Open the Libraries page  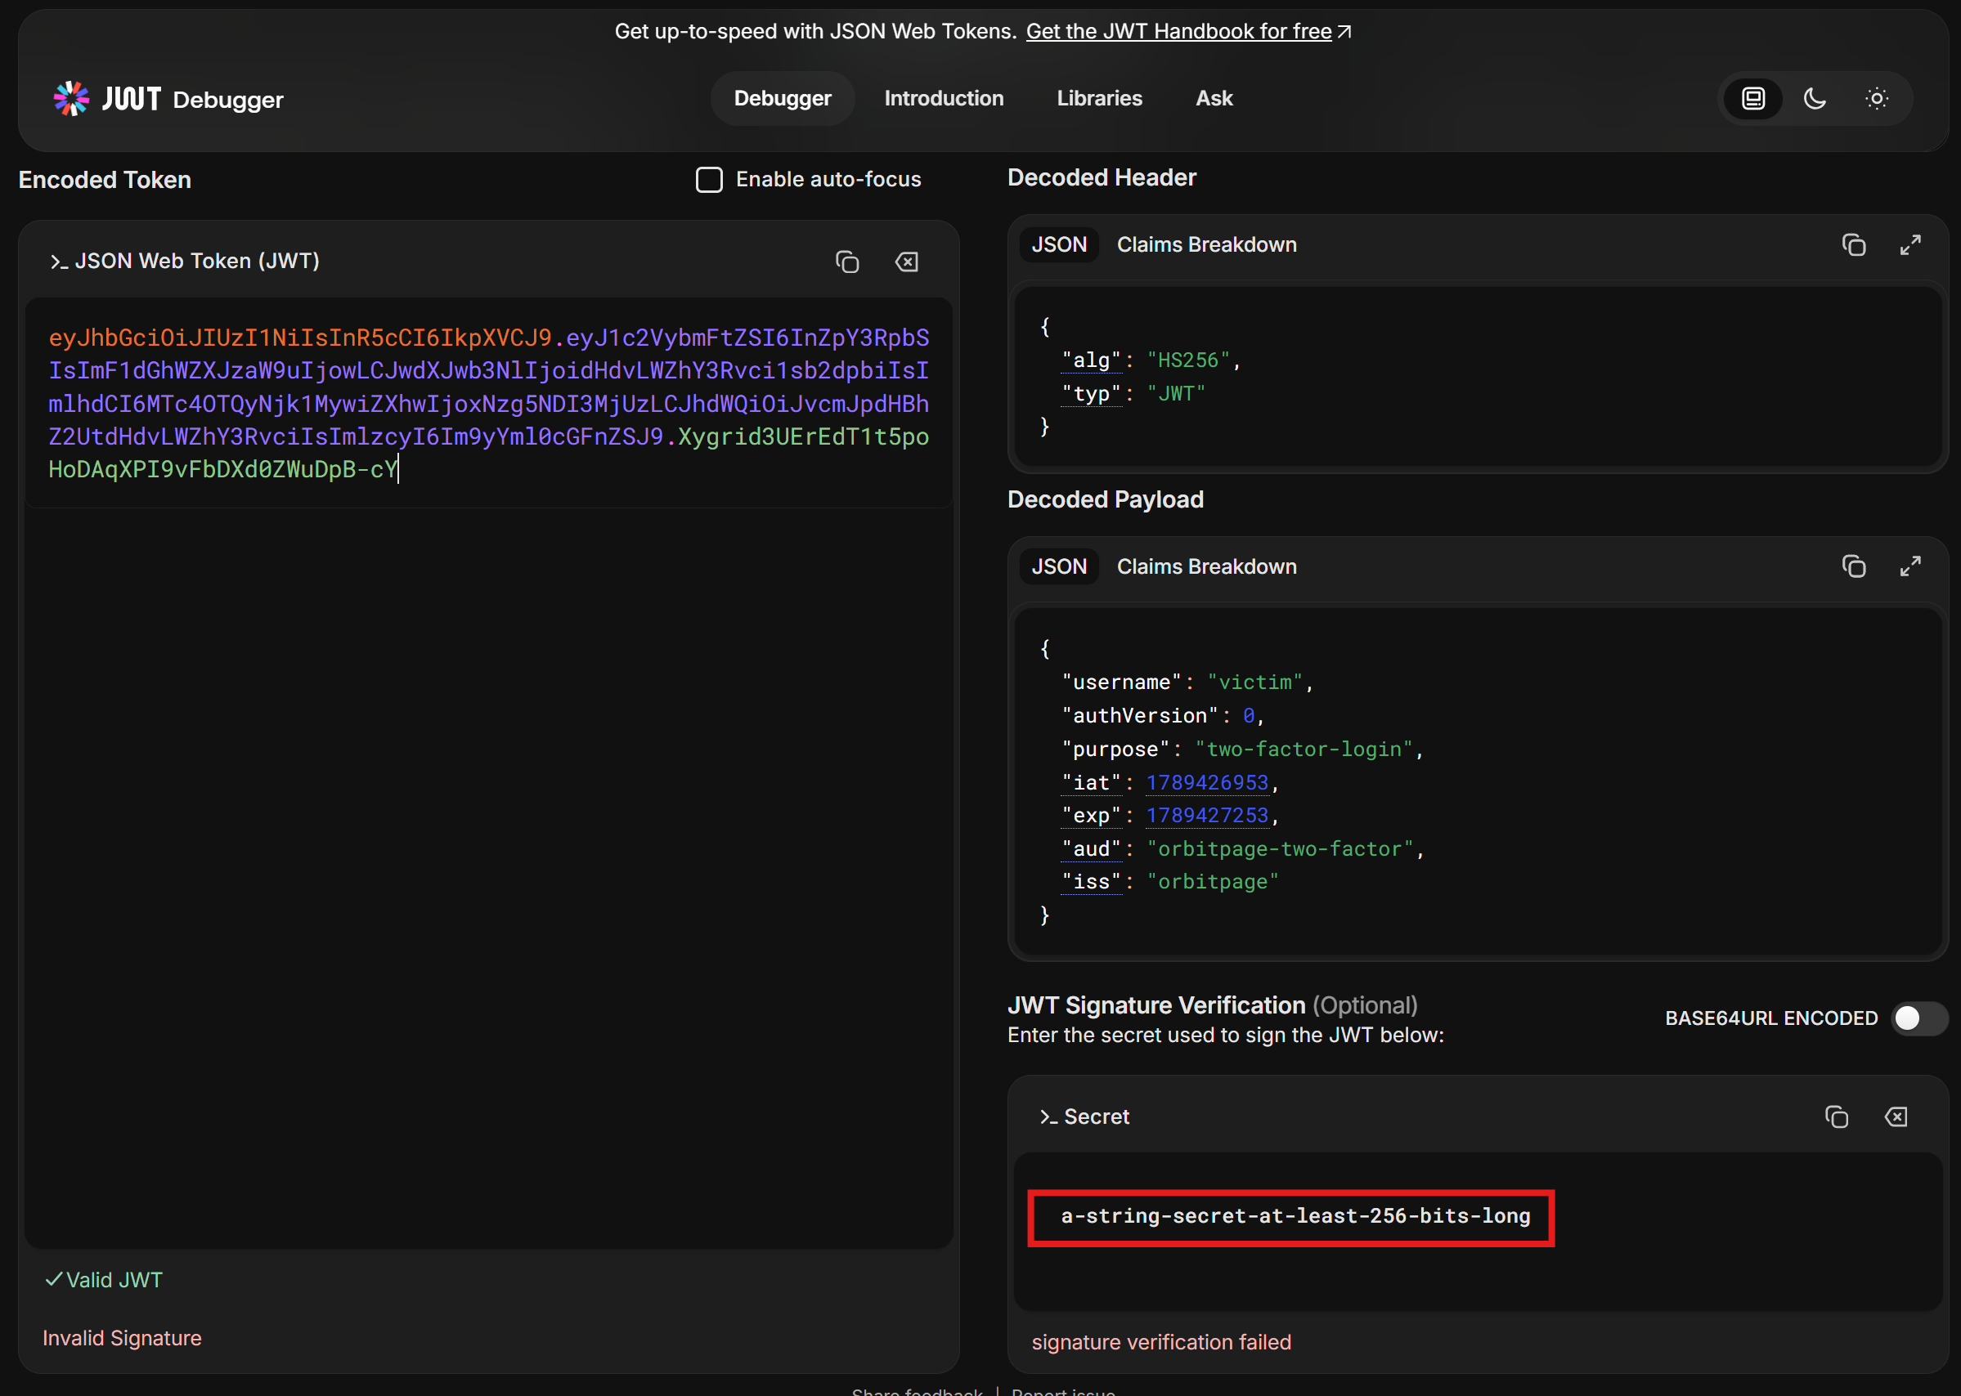(x=1099, y=98)
